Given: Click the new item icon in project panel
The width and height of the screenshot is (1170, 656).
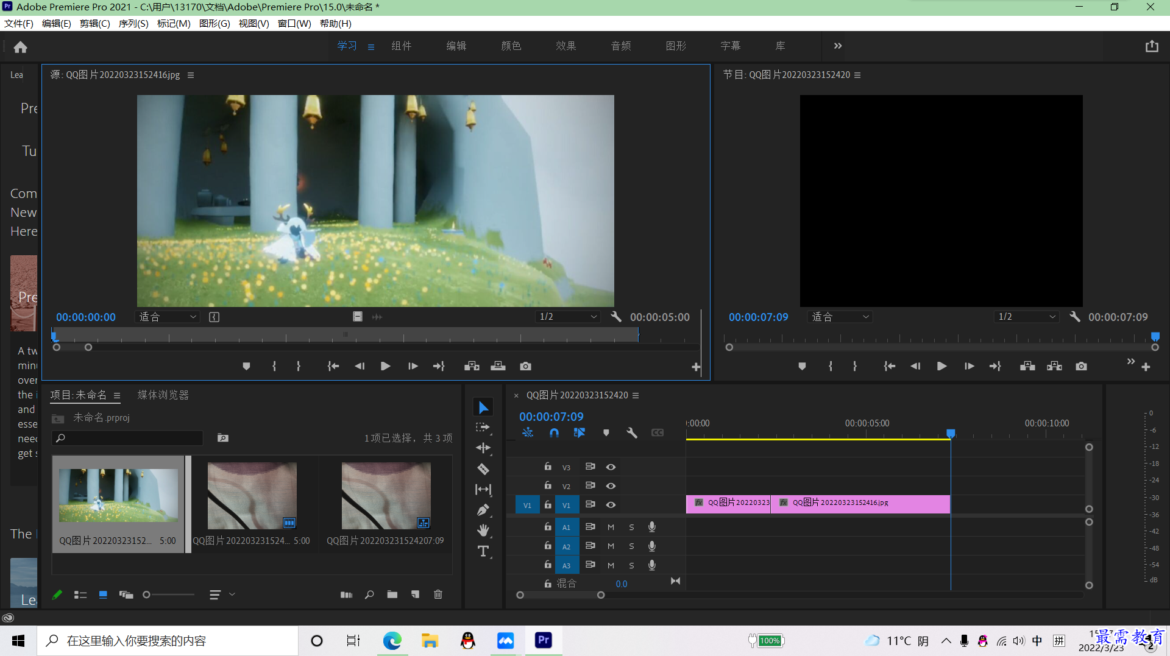Looking at the screenshot, I should (415, 594).
